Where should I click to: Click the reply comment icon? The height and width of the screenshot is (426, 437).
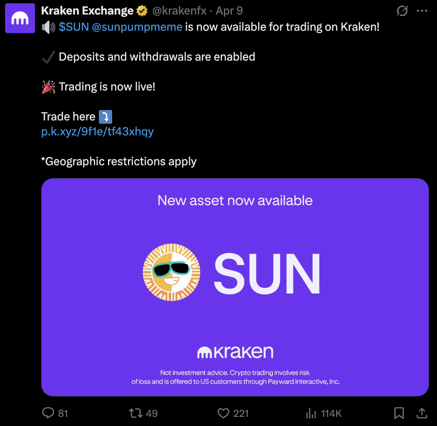coord(48,413)
